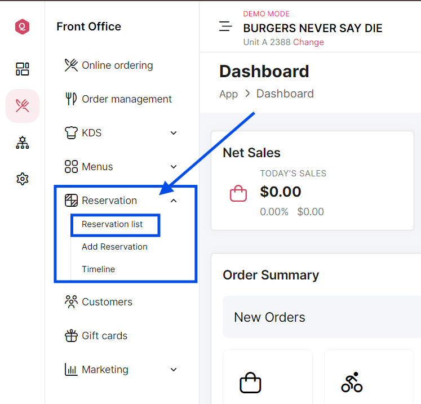
Task: Click the New Orders section header
Action: pos(322,317)
